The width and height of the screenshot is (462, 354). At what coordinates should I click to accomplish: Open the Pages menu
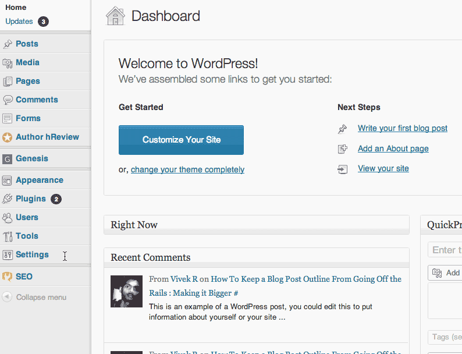[x=28, y=81]
